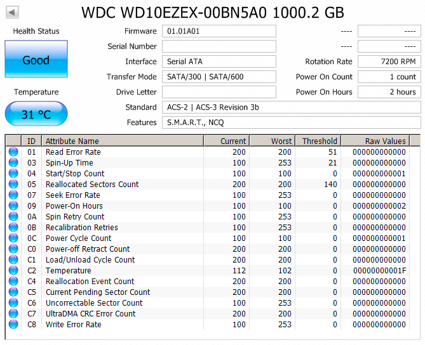Select the Current Pending Sector Count name
Screen dimensions: 425x345
[x=98, y=292]
